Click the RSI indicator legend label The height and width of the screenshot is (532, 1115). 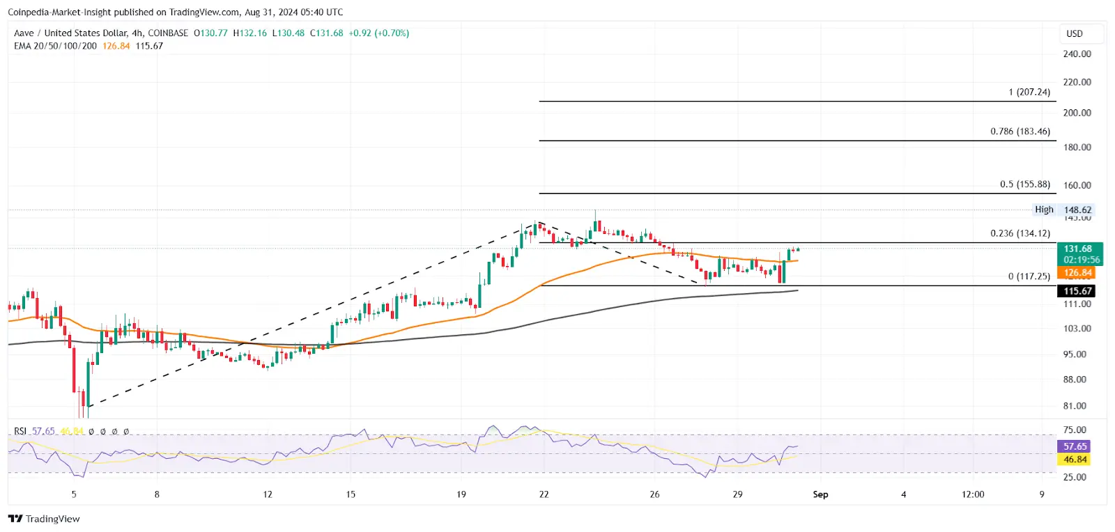(x=20, y=431)
